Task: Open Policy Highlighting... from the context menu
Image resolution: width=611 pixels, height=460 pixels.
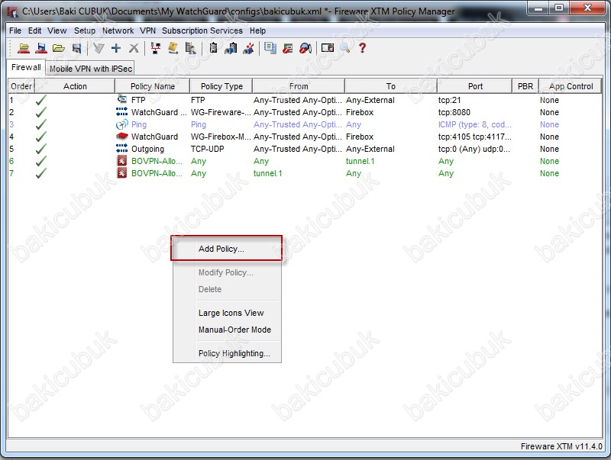Action: tap(227, 353)
